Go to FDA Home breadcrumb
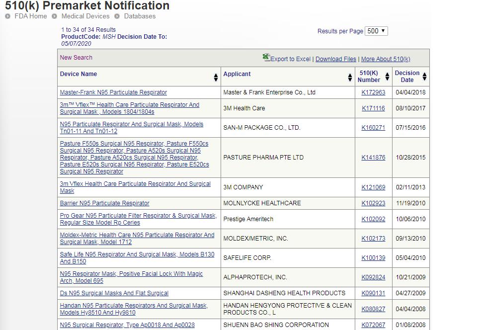The width and height of the screenshot is (477, 330). point(31,16)
